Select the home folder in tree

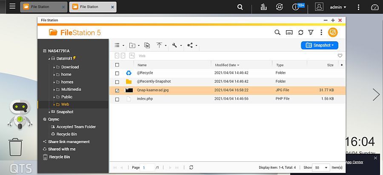click(66, 75)
